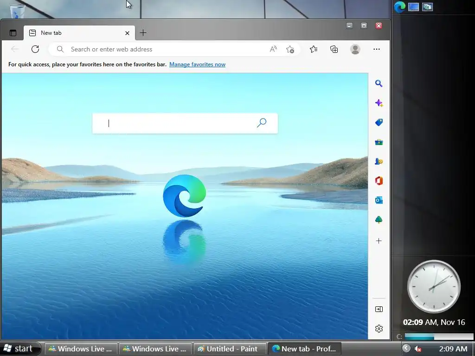The height and width of the screenshot is (356, 475).
Task: Hide the sidebar with the collapse icon
Action: coord(379,309)
